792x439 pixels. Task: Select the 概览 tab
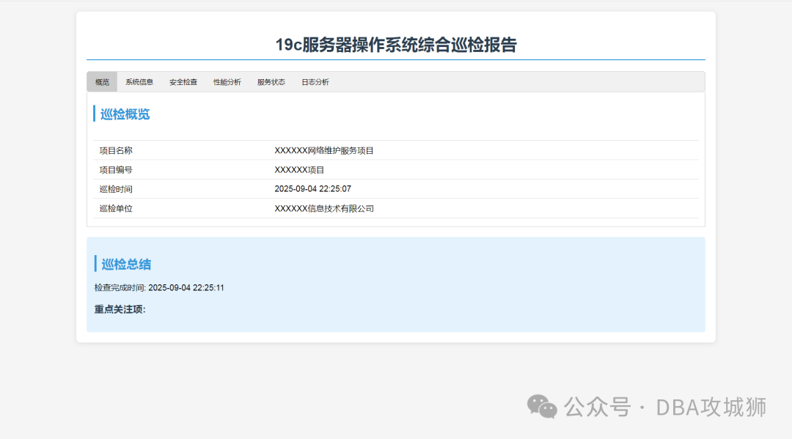pyautogui.click(x=102, y=82)
